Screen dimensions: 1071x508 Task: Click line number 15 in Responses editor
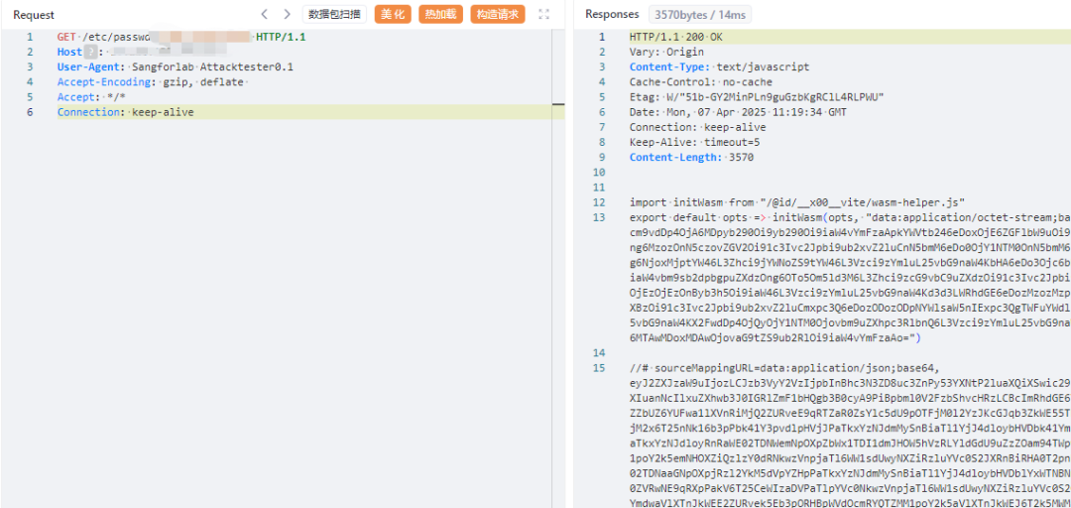(x=600, y=368)
